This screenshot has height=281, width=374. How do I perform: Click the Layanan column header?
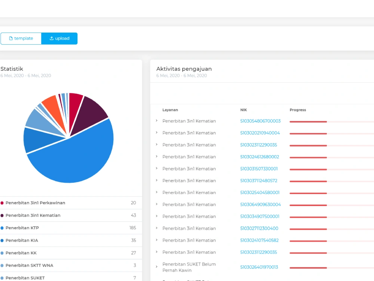coord(170,110)
